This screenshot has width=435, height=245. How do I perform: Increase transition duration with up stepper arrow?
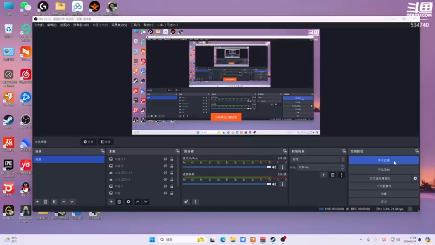(x=343, y=166)
